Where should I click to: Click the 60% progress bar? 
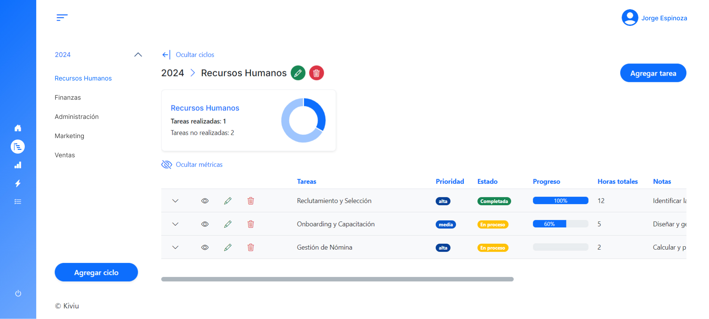(x=561, y=224)
